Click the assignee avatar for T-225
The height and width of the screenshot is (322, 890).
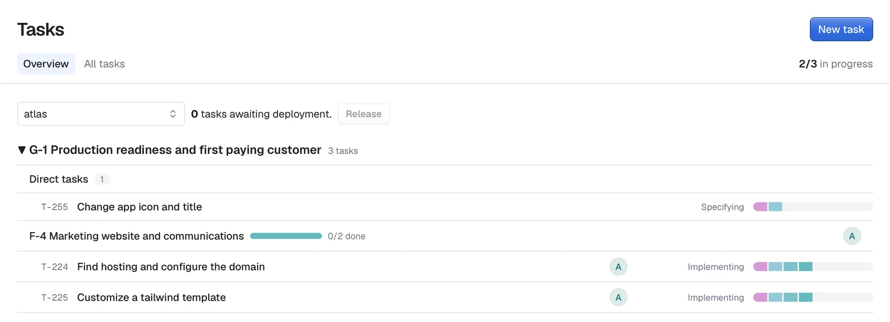tap(618, 298)
